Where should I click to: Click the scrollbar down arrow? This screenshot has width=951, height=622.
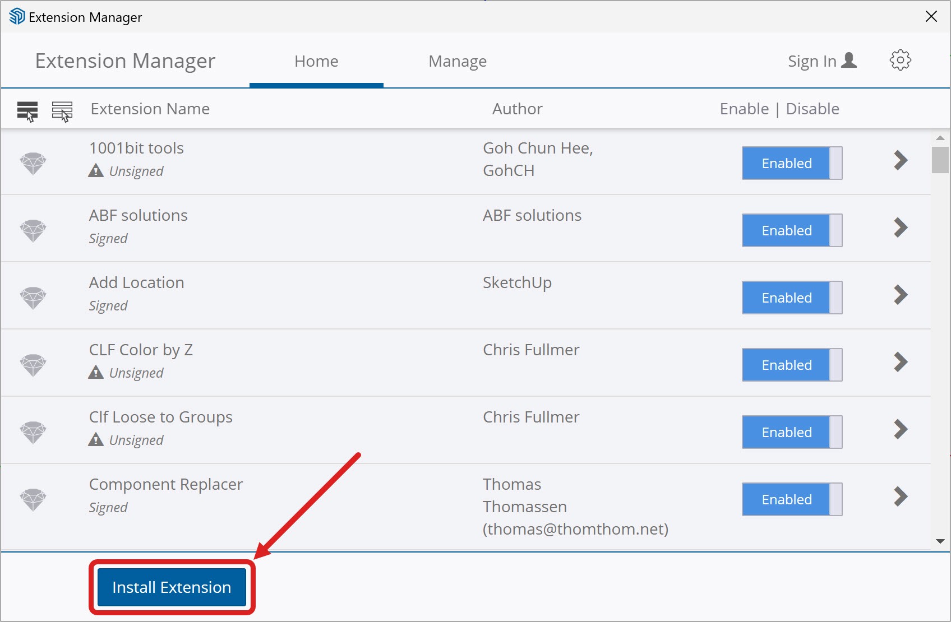pos(940,541)
